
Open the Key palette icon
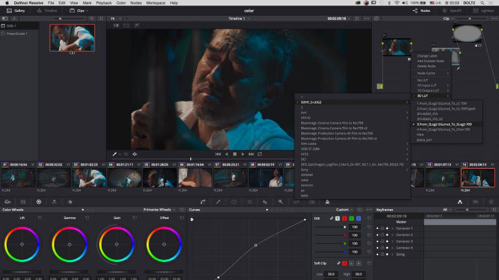coord(280,202)
